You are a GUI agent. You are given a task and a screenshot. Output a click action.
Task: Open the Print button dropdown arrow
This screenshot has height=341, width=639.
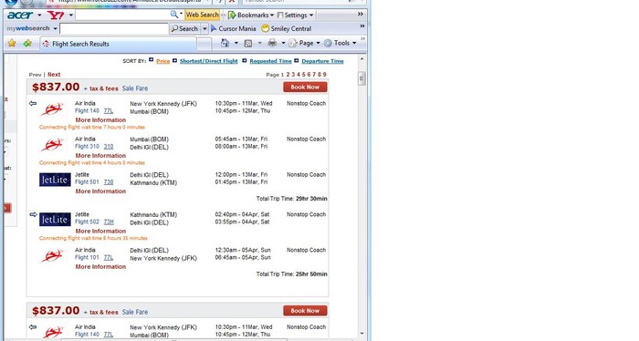283,43
